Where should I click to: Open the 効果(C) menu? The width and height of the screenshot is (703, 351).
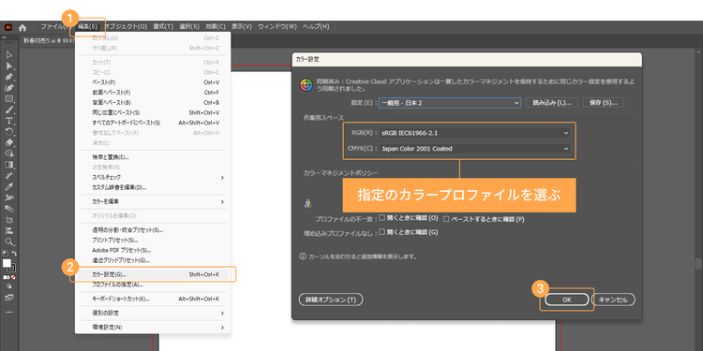tap(216, 27)
